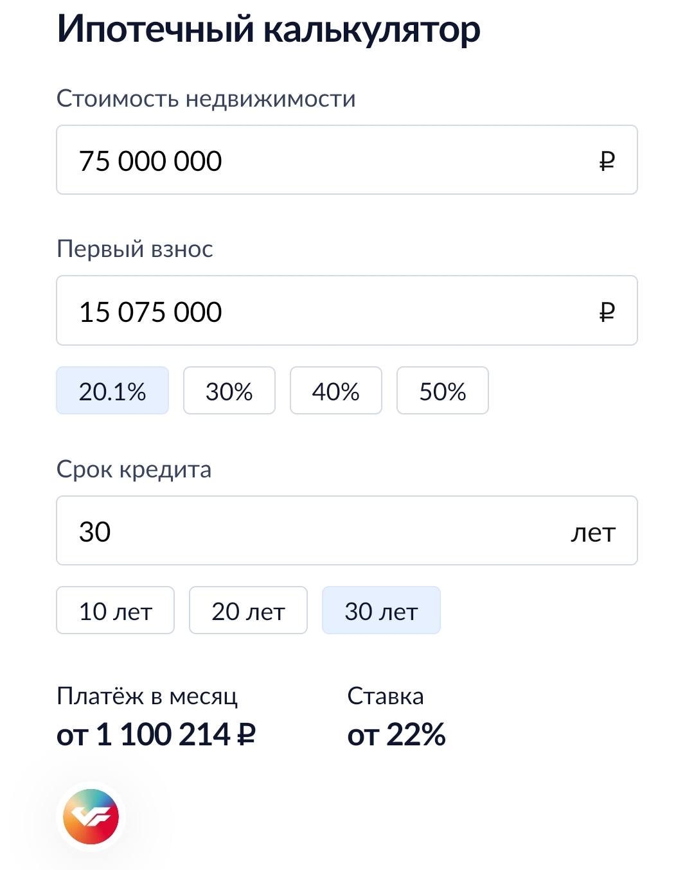The width and height of the screenshot is (694, 870).
Task: Click the rate value 'от 22%'
Action: click(396, 734)
